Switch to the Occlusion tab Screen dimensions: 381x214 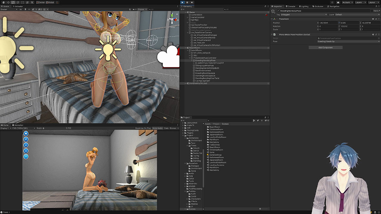(318, 6)
